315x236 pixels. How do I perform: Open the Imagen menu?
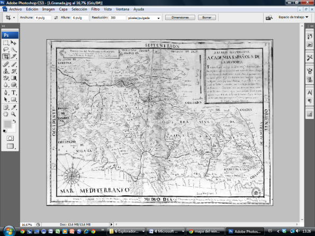pyautogui.click(x=48, y=9)
